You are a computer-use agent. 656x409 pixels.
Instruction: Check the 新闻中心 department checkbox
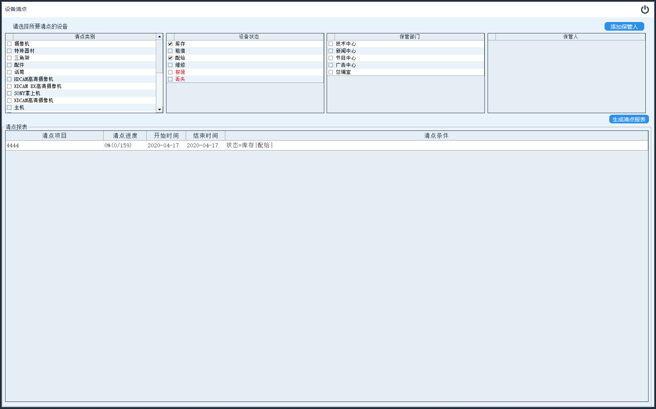tap(331, 51)
